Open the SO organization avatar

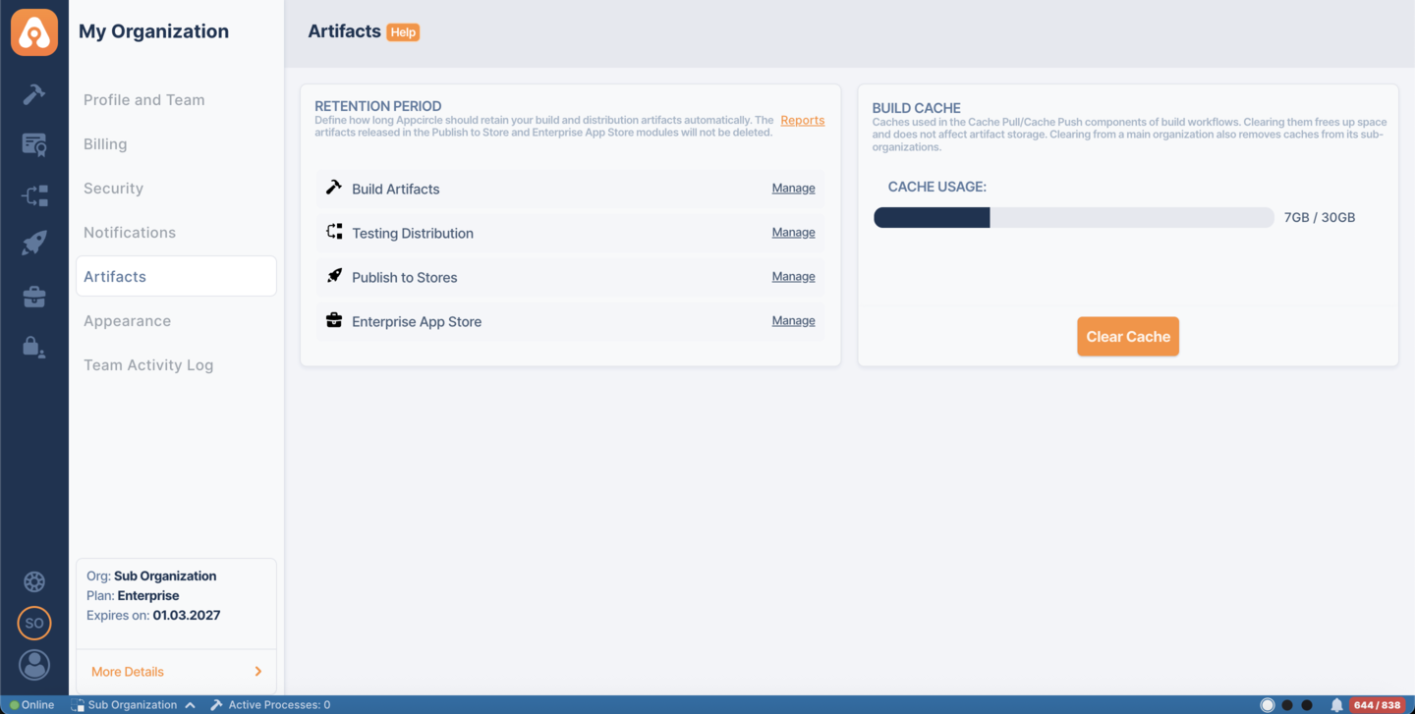click(34, 623)
